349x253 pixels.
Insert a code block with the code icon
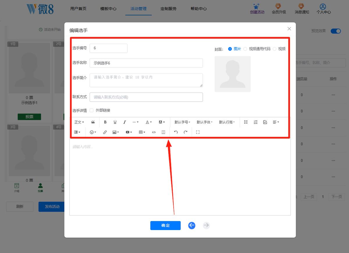point(154,132)
